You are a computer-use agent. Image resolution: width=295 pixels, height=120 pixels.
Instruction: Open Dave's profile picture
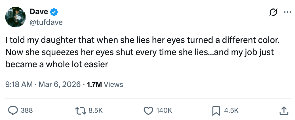(x=16, y=18)
